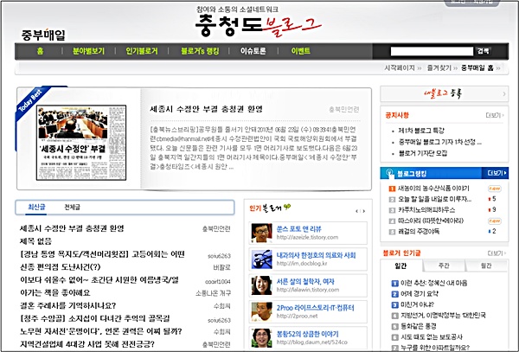The height and width of the screenshot is (352, 519).
Task: Open rank 4 따스아리 (따뜻한+메아리)
Action: pyautogui.click(x=431, y=221)
